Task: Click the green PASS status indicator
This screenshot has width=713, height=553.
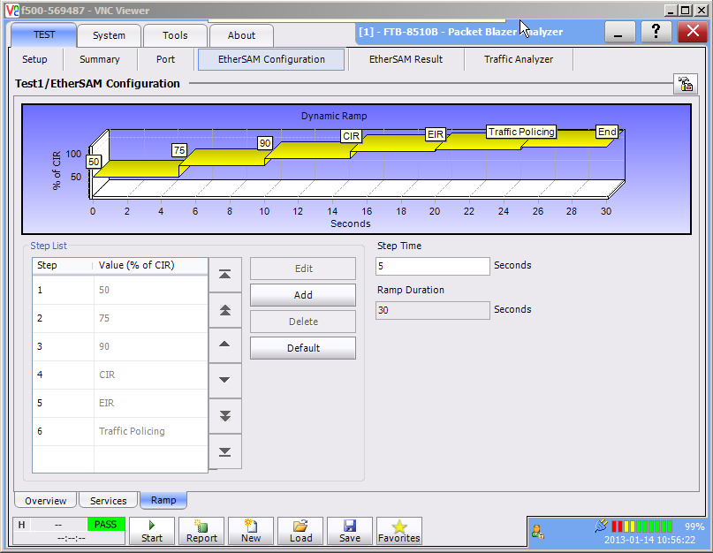Action: click(x=105, y=525)
